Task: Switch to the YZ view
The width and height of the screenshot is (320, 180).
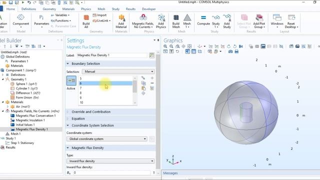Action: pos(216,46)
